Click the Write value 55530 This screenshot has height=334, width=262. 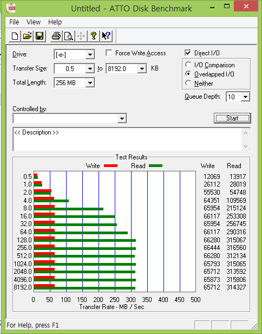tap(212, 192)
